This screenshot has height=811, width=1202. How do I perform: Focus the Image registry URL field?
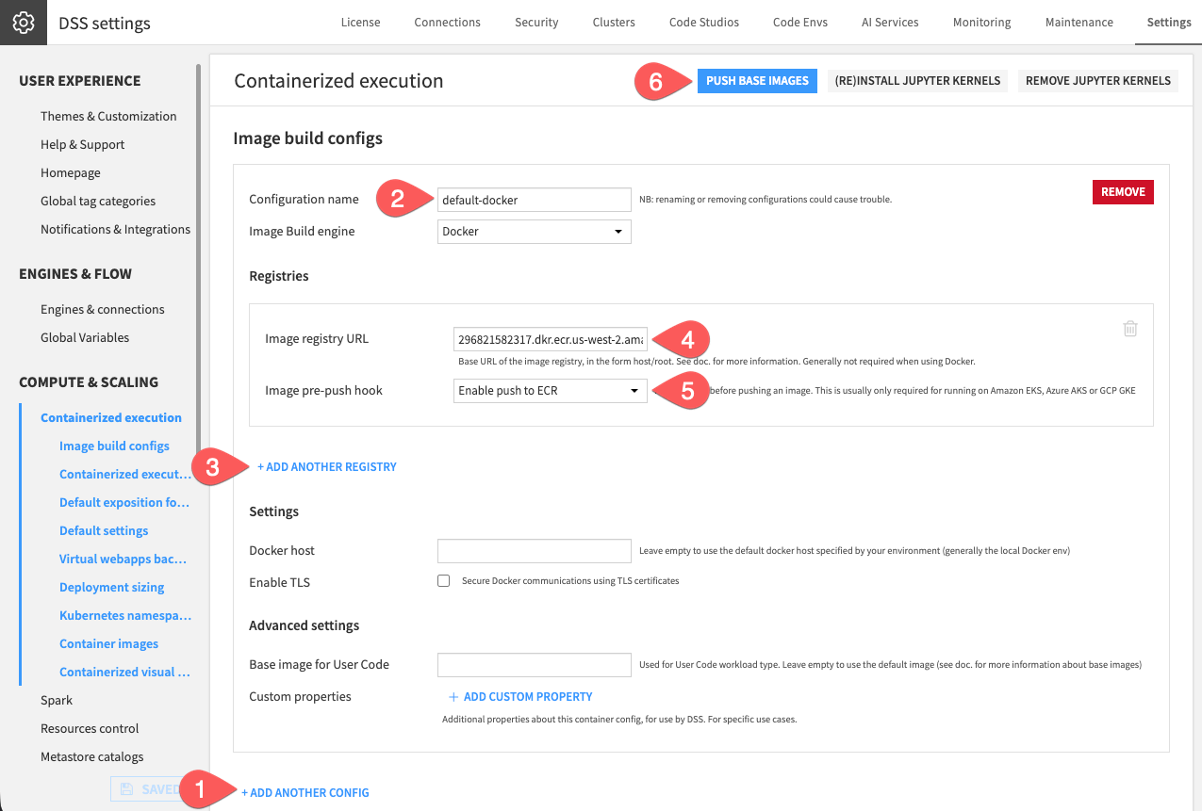pyautogui.click(x=550, y=338)
